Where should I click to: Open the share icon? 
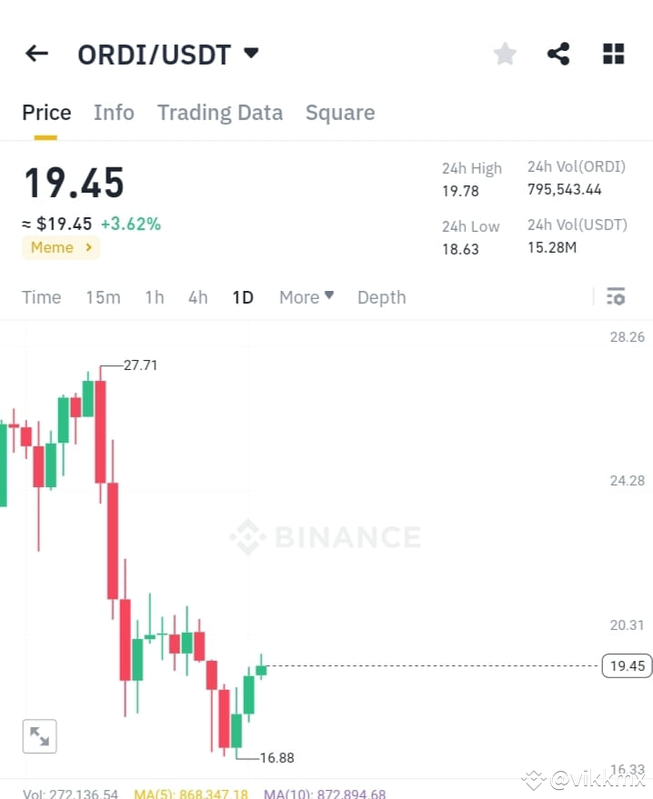coord(558,54)
